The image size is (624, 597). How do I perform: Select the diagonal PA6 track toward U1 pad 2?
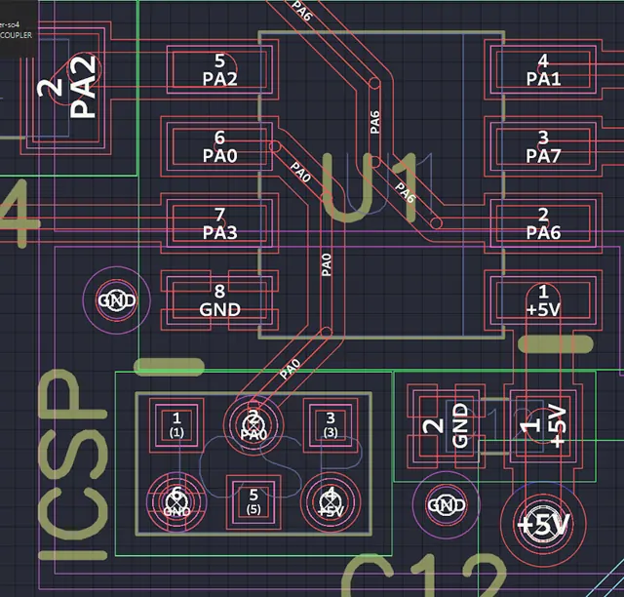point(406,192)
